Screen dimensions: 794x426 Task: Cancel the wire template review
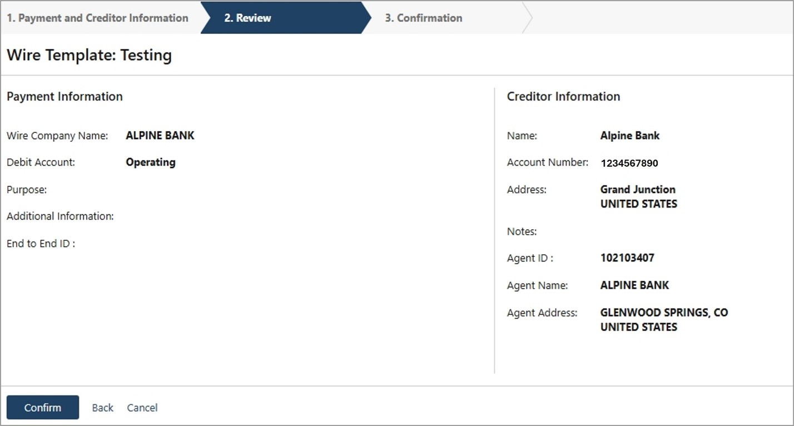[142, 408]
